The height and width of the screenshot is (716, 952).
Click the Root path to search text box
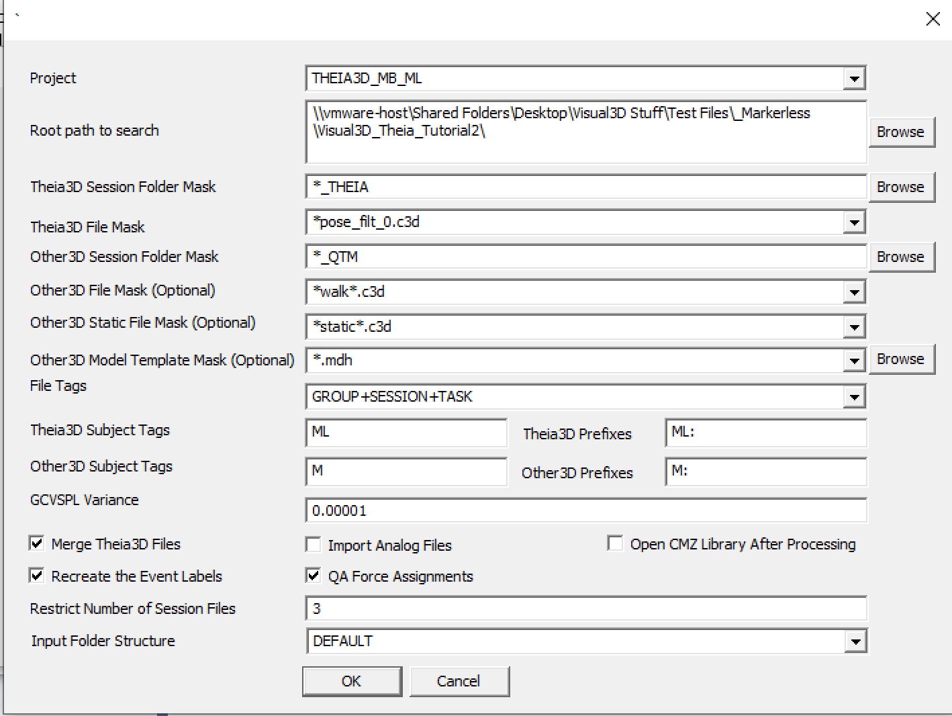click(586, 132)
